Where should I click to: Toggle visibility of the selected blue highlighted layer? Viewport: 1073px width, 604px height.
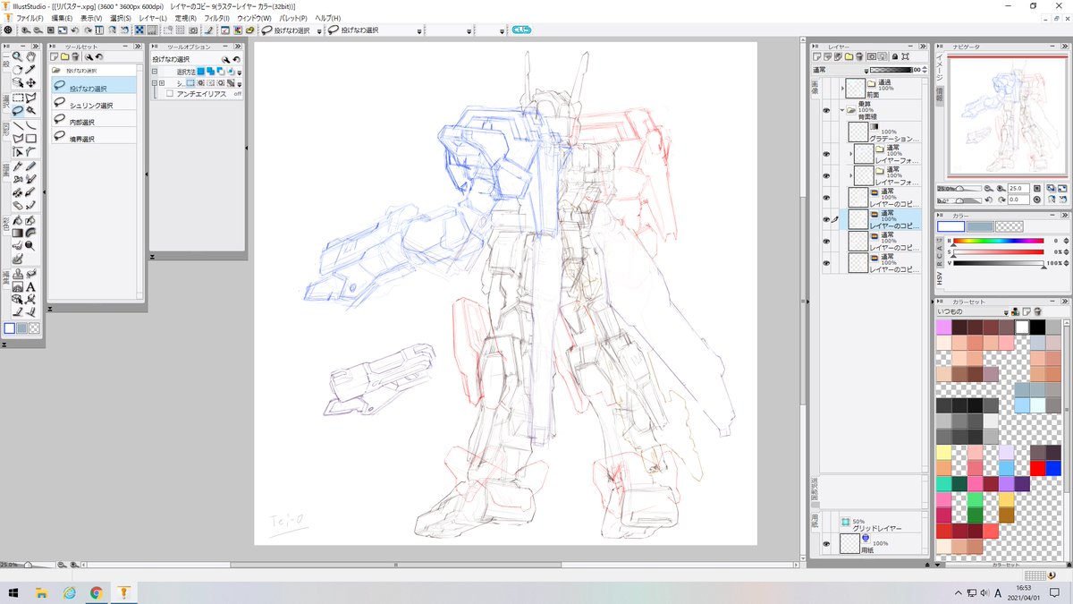(x=826, y=218)
